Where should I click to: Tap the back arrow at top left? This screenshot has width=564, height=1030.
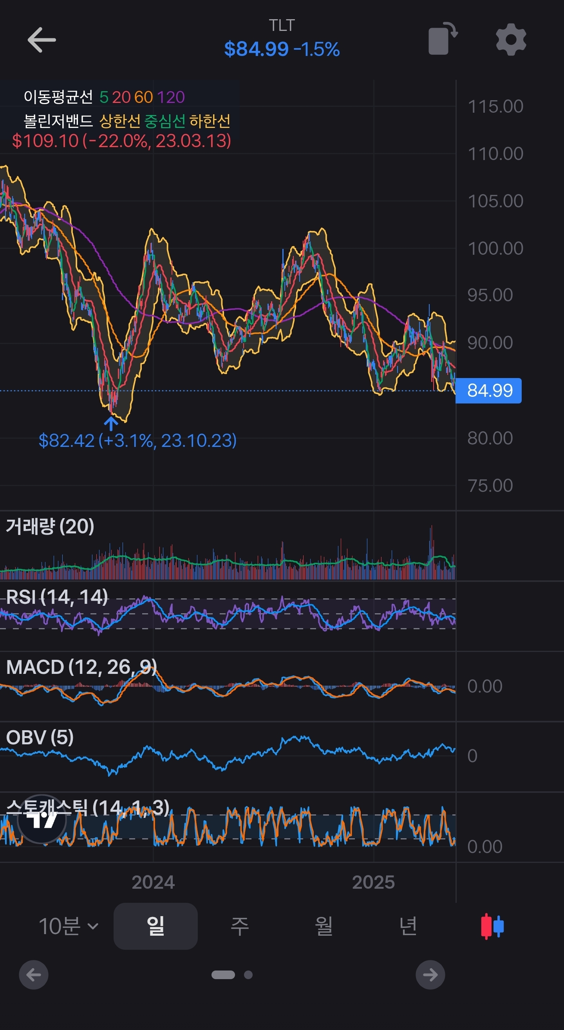click(41, 40)
